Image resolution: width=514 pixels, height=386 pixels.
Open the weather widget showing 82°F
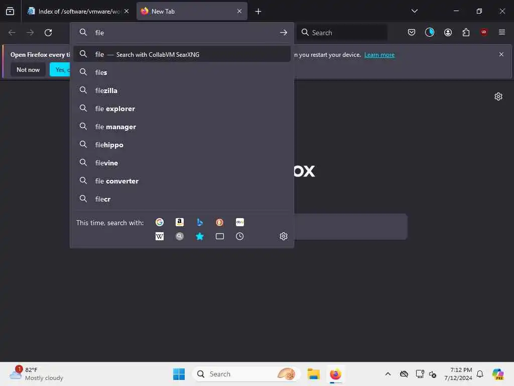pyautogui.click(x=36, y=374)
